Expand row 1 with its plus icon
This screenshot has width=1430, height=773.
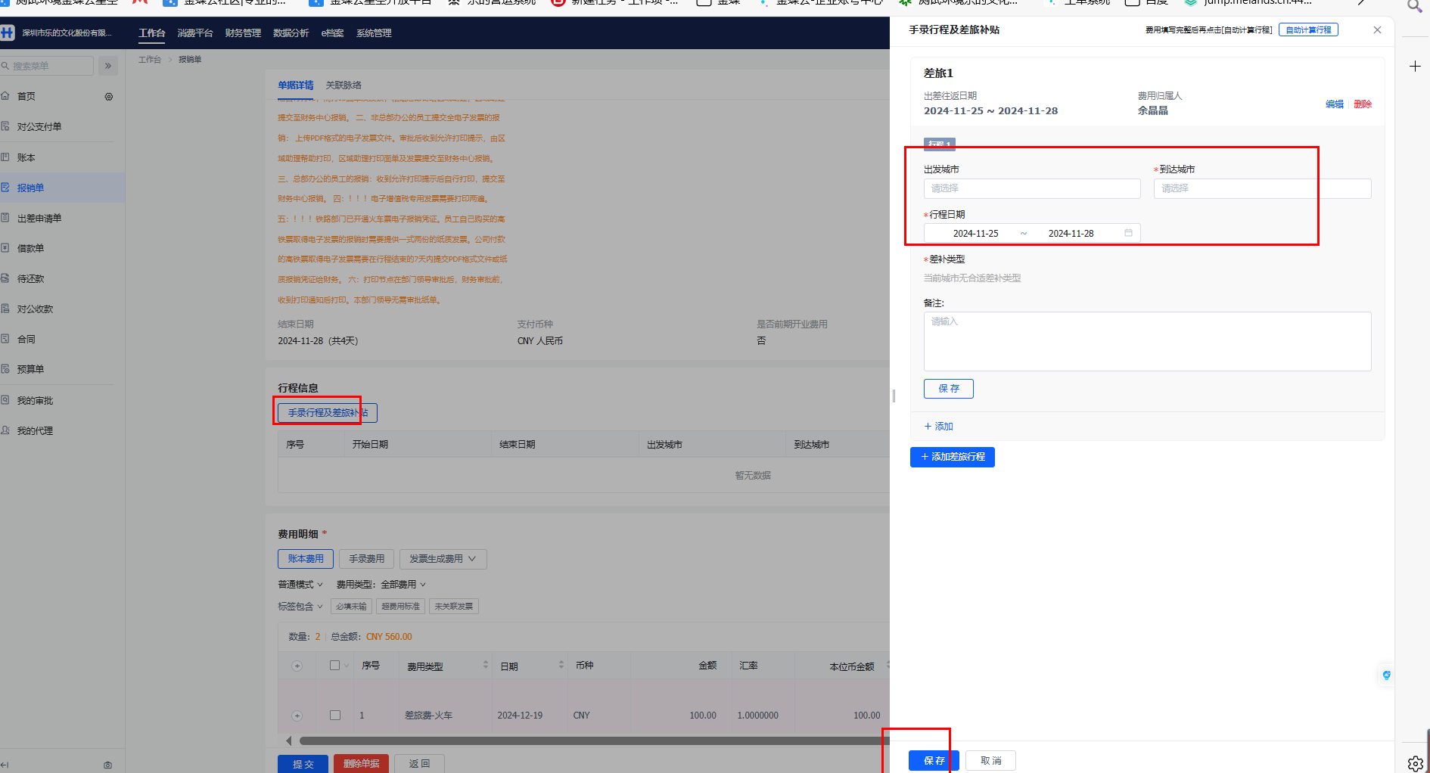pos(297,716)
